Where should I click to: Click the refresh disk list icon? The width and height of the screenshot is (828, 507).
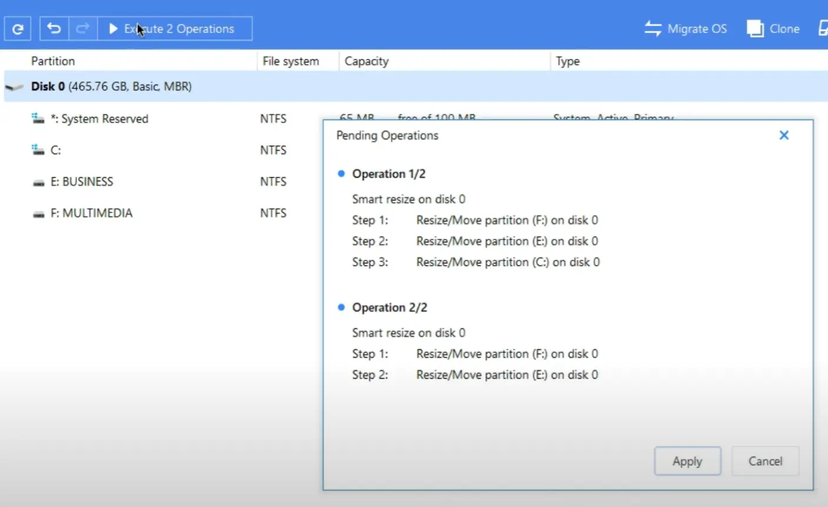17,28
